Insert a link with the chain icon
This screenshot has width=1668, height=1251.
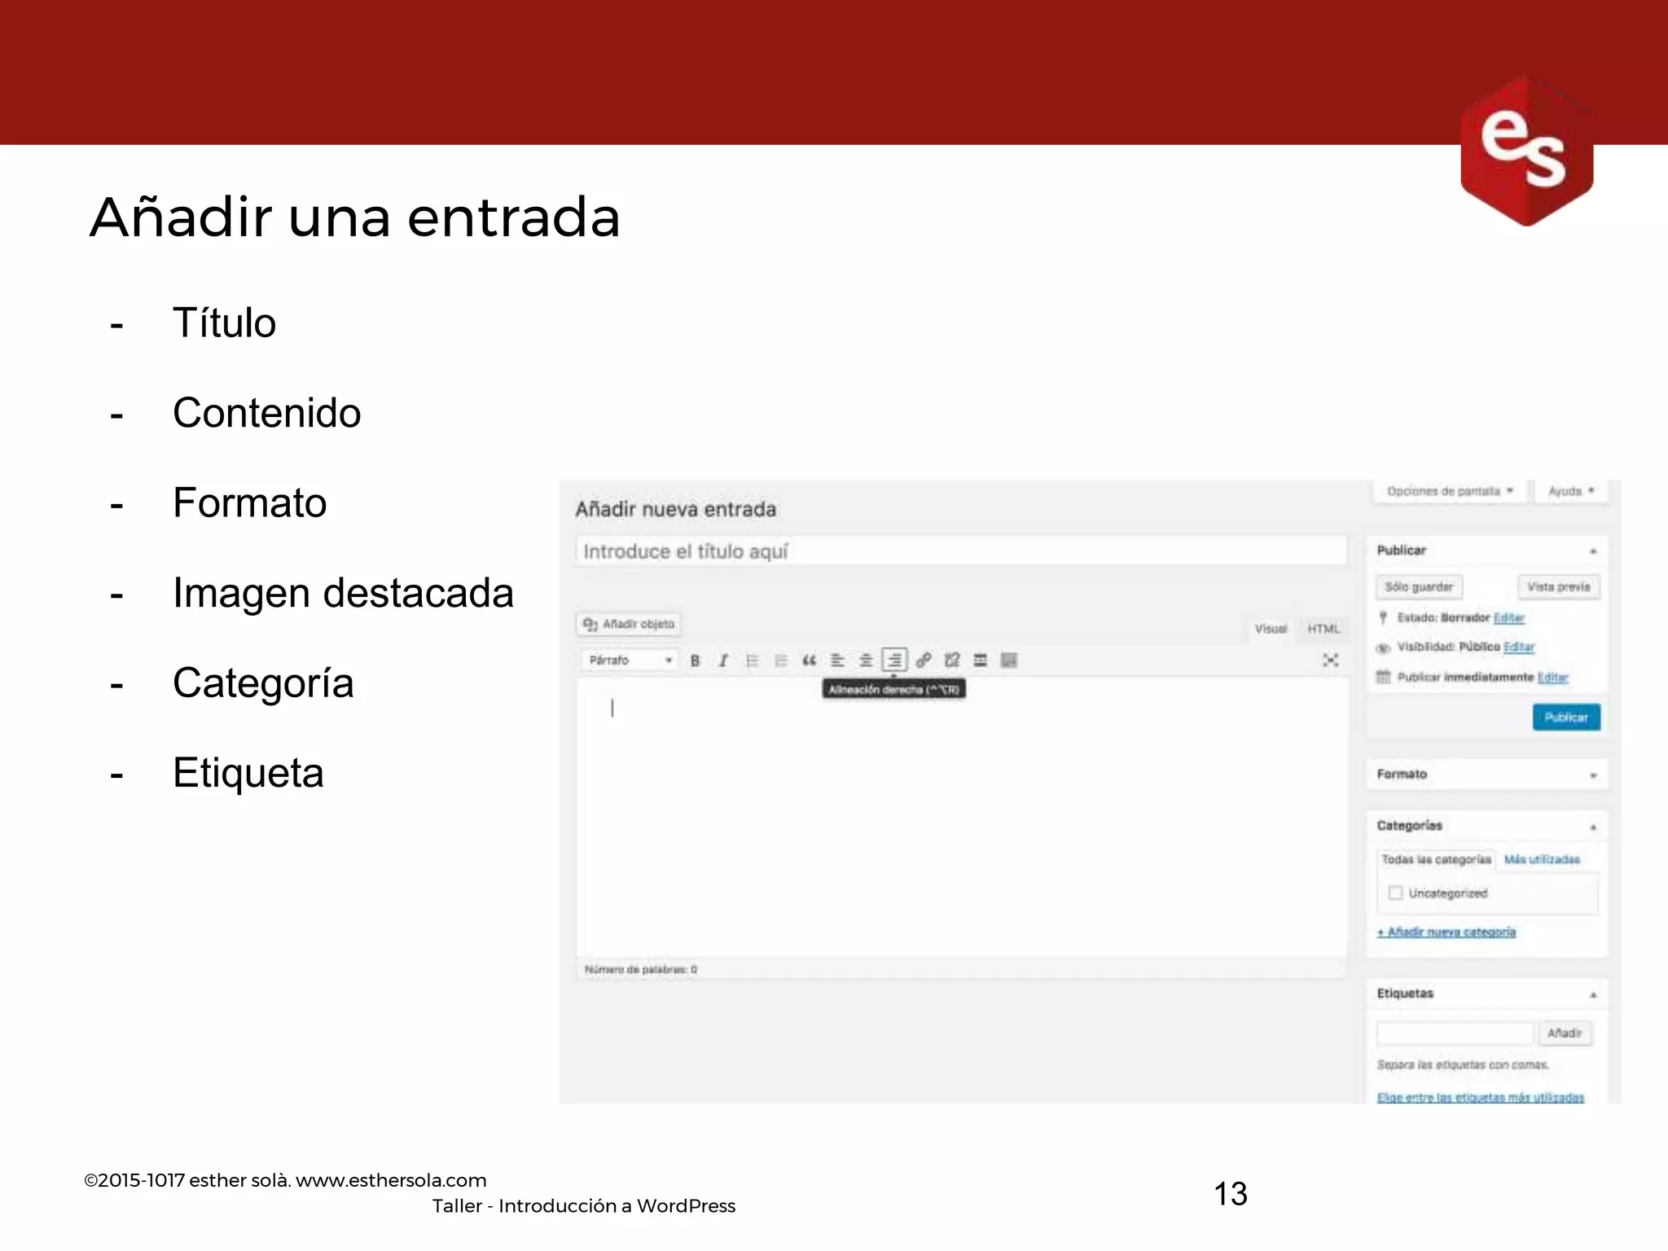click(x=923, y=661)
